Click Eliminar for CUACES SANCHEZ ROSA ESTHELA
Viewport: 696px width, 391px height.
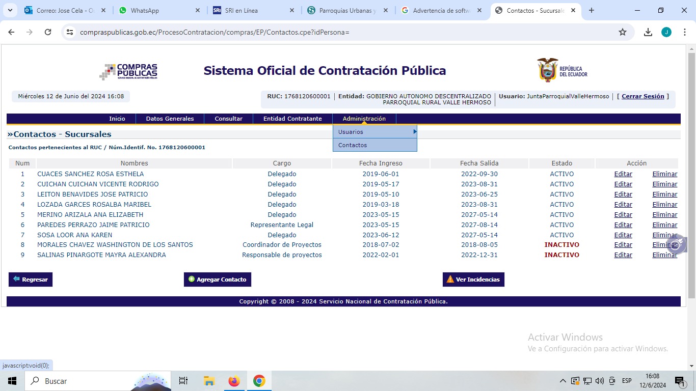click(664, 174)
